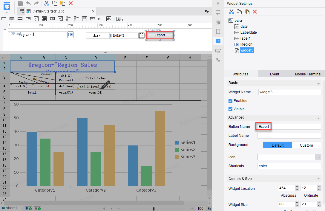Open the Mobile Terminal tab
The height and width of the screenshot is (211, 325).
click(x=308, y=74)
